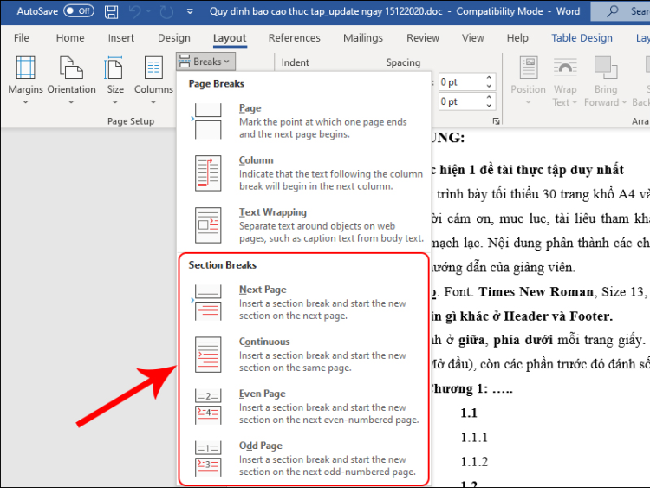Viewport: 650px width, 488px height.
Task: Insert a Text Wrapping break
Action: [303, 224]
